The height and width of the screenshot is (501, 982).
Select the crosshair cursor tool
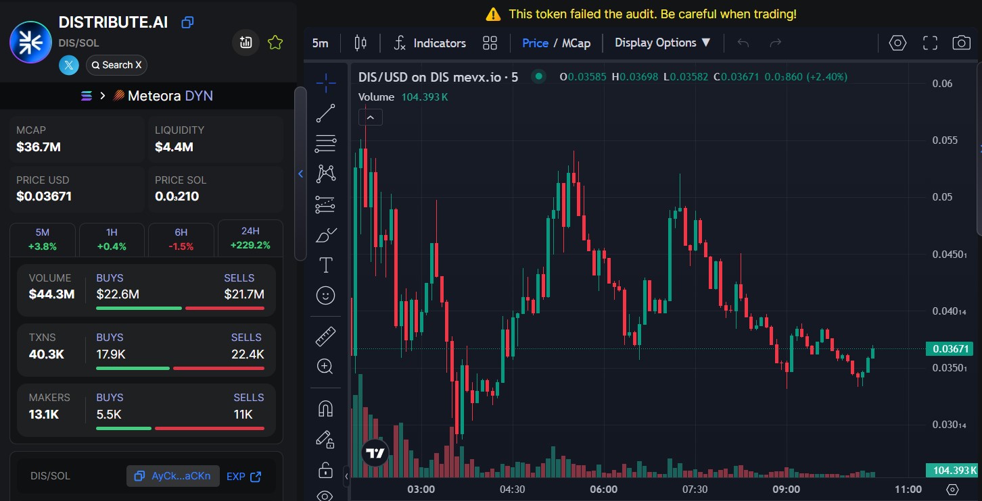326,84
